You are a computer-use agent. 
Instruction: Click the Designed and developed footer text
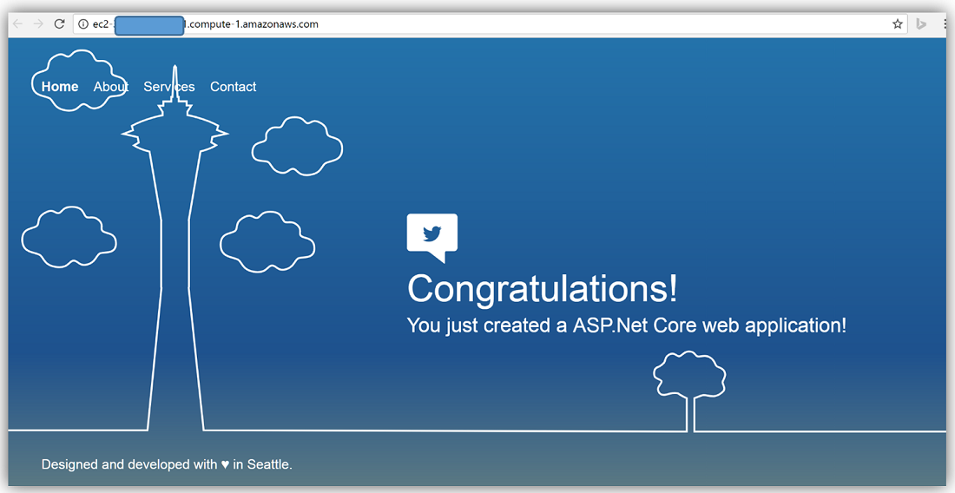128,464
